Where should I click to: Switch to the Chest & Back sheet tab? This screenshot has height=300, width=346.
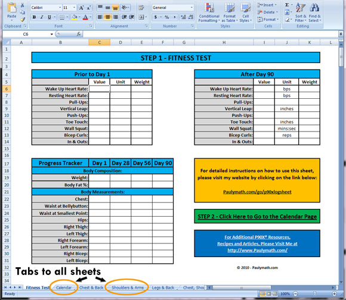[x=91, y=287]
